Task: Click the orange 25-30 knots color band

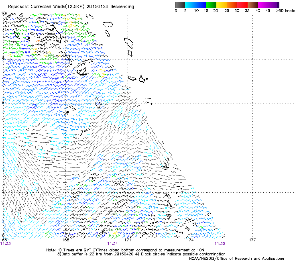Action: [232, 5]
